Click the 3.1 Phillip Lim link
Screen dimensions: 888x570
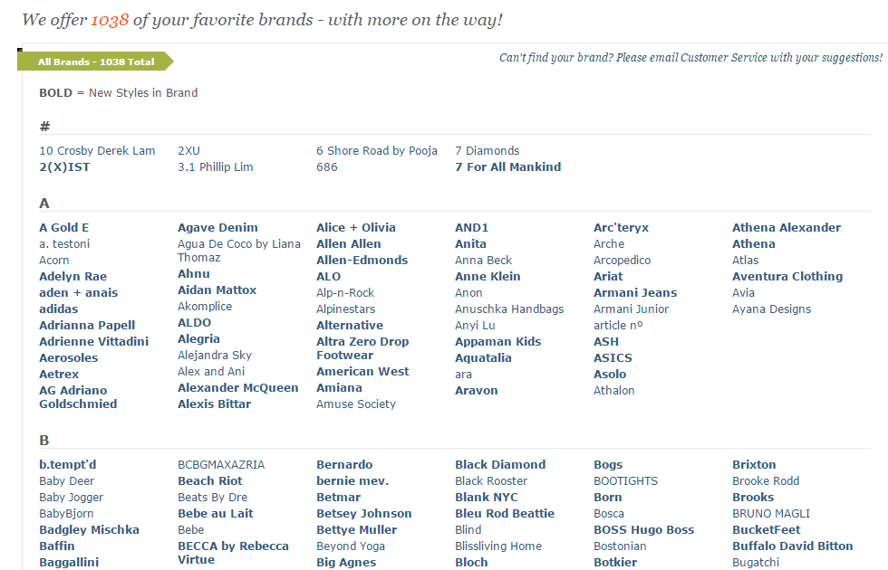pyautogui.click(x=216, y=167)
